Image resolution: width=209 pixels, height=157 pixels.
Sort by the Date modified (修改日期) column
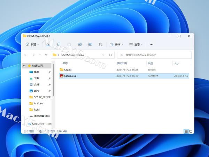[x=122, y=63]
